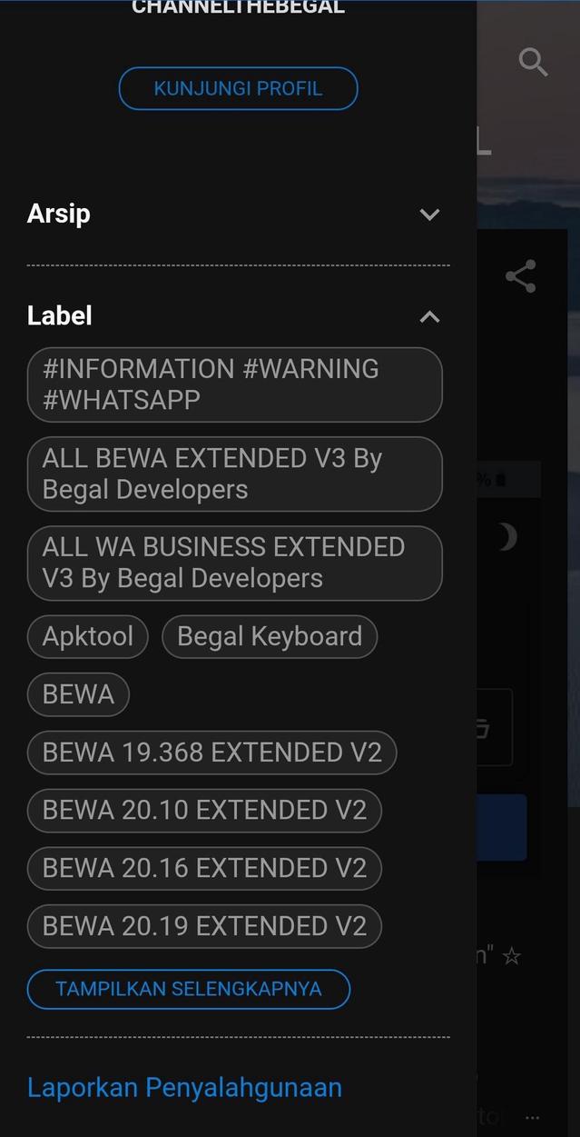
Task: Select the Begal Keyboard label
Action: [x=269, y=636]
